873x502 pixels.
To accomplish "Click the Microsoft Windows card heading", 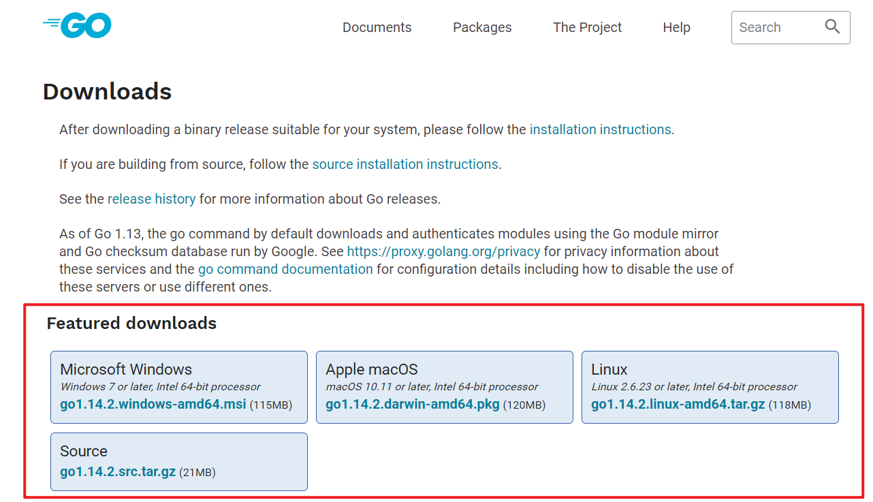I will pyautogui.click(x=126, y=369).
